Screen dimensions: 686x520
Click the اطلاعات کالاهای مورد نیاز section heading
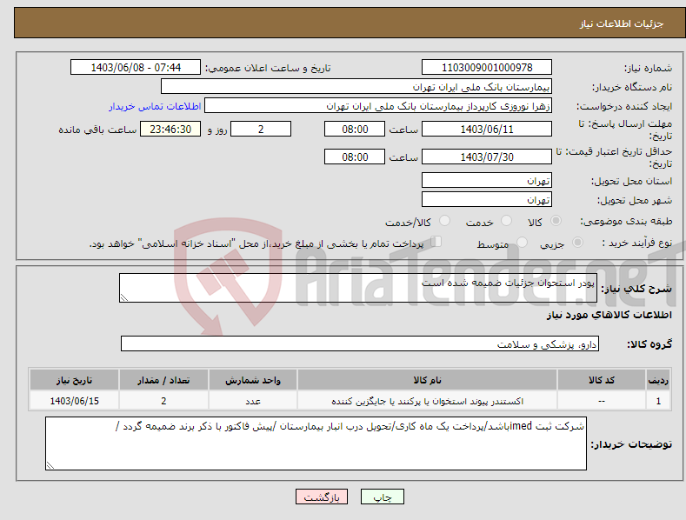coord(609,315)
